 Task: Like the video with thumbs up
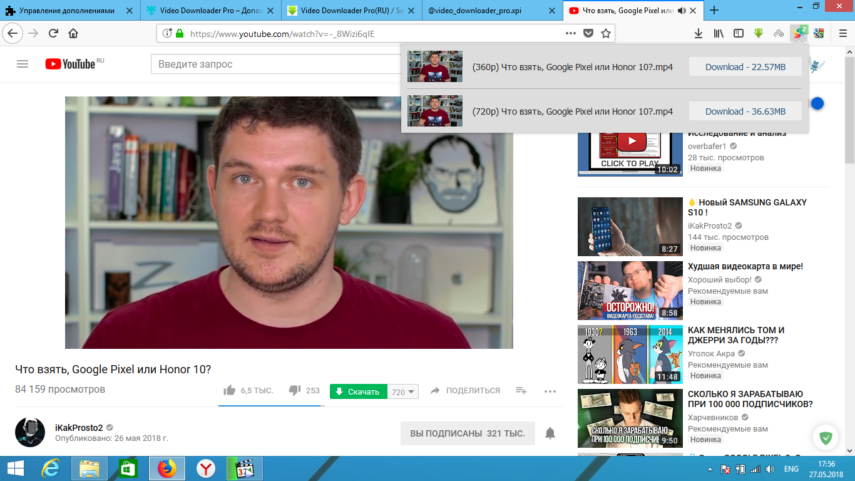click(230, 391)
